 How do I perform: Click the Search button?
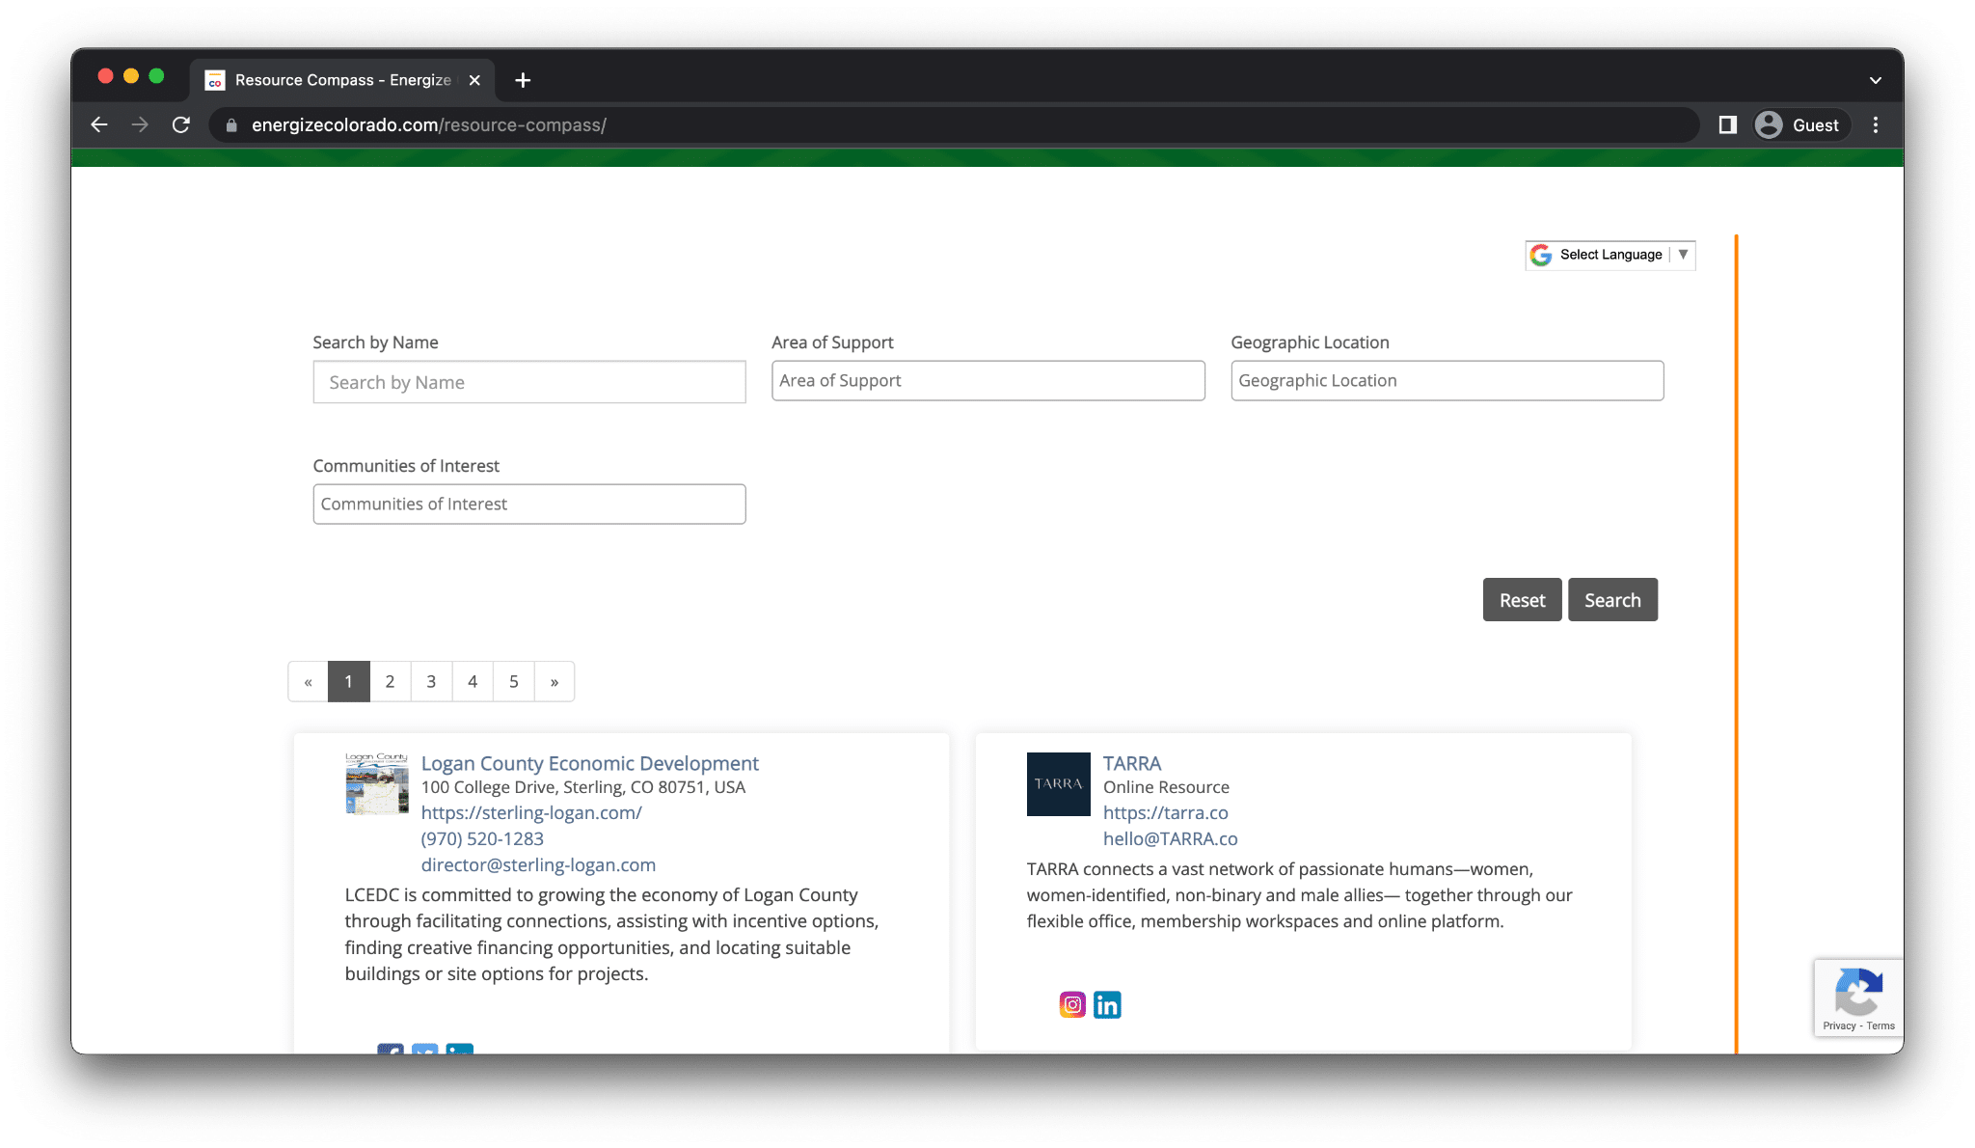1612,600
